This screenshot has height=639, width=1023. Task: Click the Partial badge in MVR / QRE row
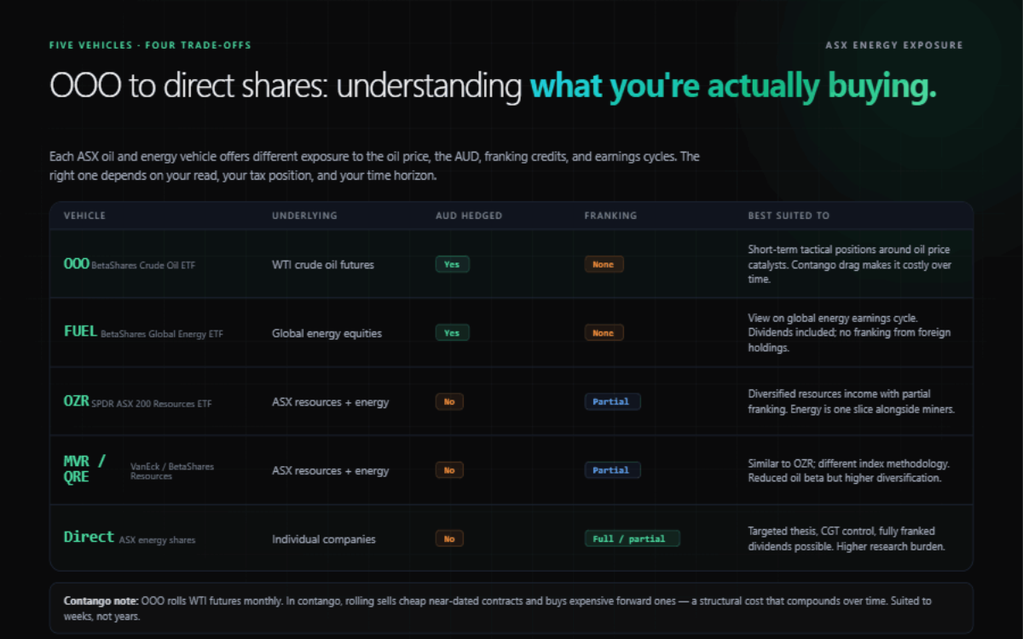click(x=612, y=469)
